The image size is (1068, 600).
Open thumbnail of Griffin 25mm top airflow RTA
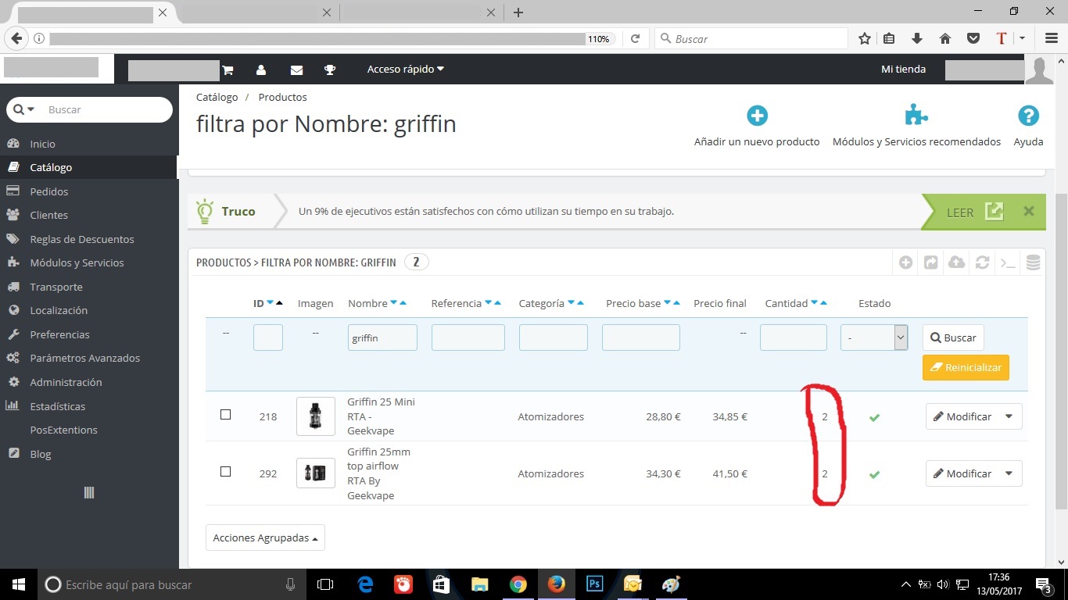(316, 473)
